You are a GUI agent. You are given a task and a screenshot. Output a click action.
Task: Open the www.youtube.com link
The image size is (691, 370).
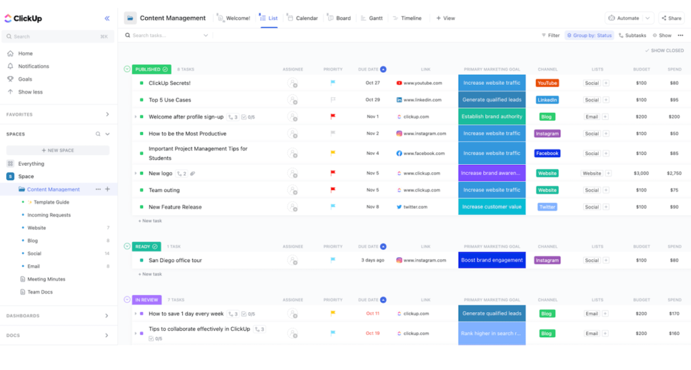(422, 83)
